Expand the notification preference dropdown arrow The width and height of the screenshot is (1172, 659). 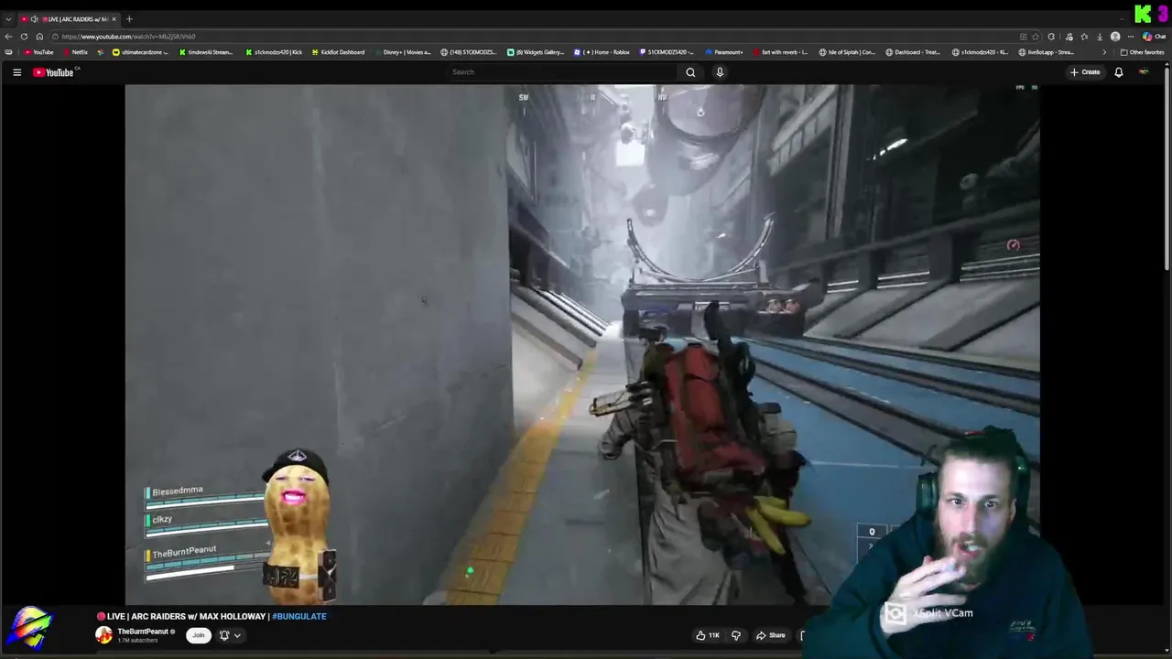pyautogui.click(x=237, y=635)
